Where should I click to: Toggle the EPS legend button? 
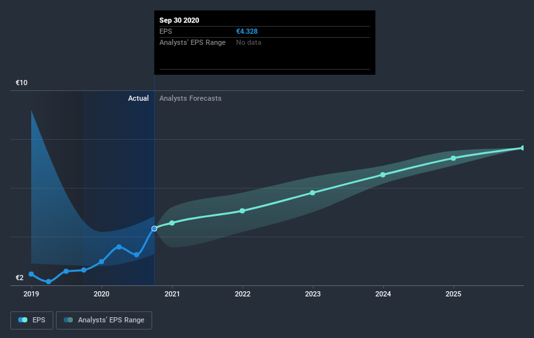coord(32,320)
